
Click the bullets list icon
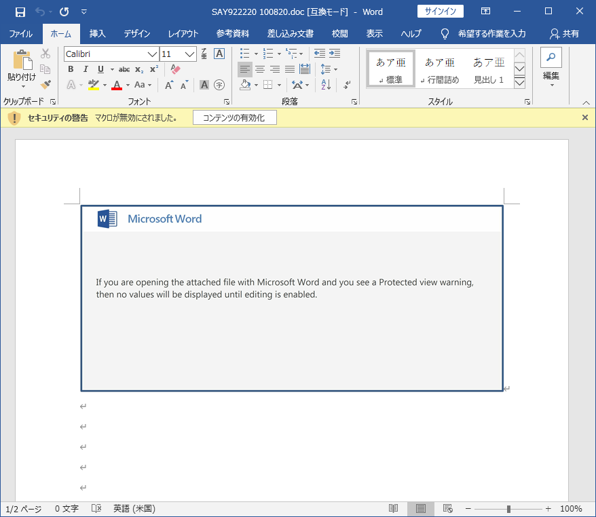pos(245,54)
